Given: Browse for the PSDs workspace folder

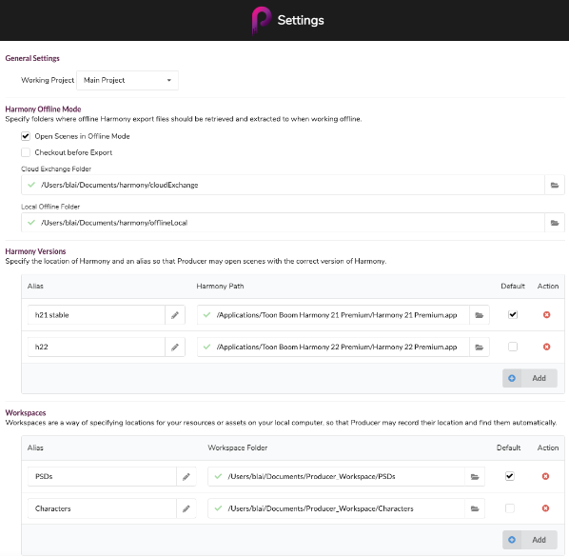Looking at the screenshot, I should click(x=475, y=476).
